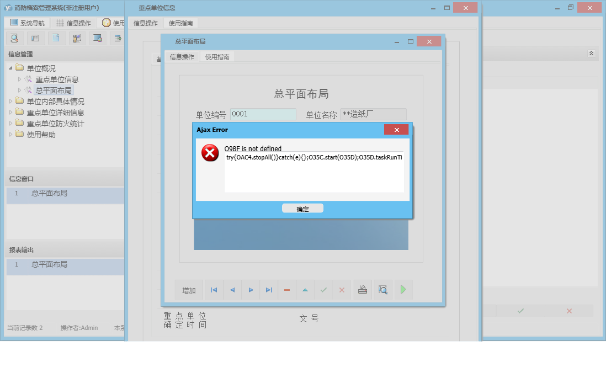This screenshot has height=389, width=606.
Task: Select 总平面布局 row under 报表输出
Action: [x=65, y=267]
